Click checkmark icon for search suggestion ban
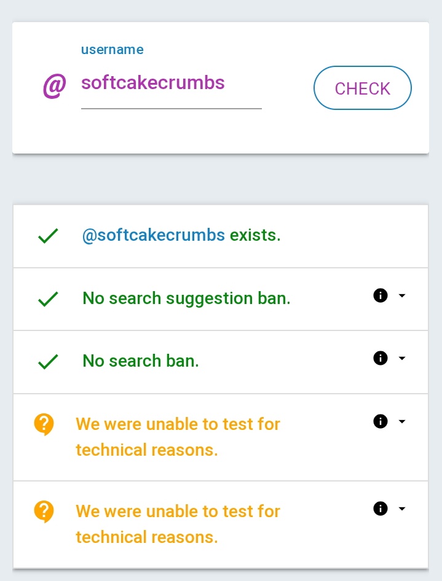Image resolution: width=442 pixels, height=581 pixels. (x=48, y=299)
